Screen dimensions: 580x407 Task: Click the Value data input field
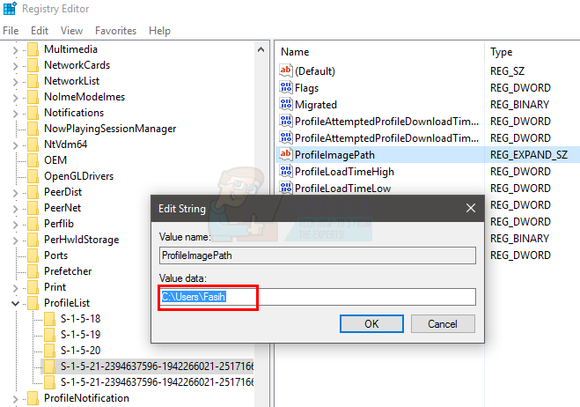coord(318,297)
